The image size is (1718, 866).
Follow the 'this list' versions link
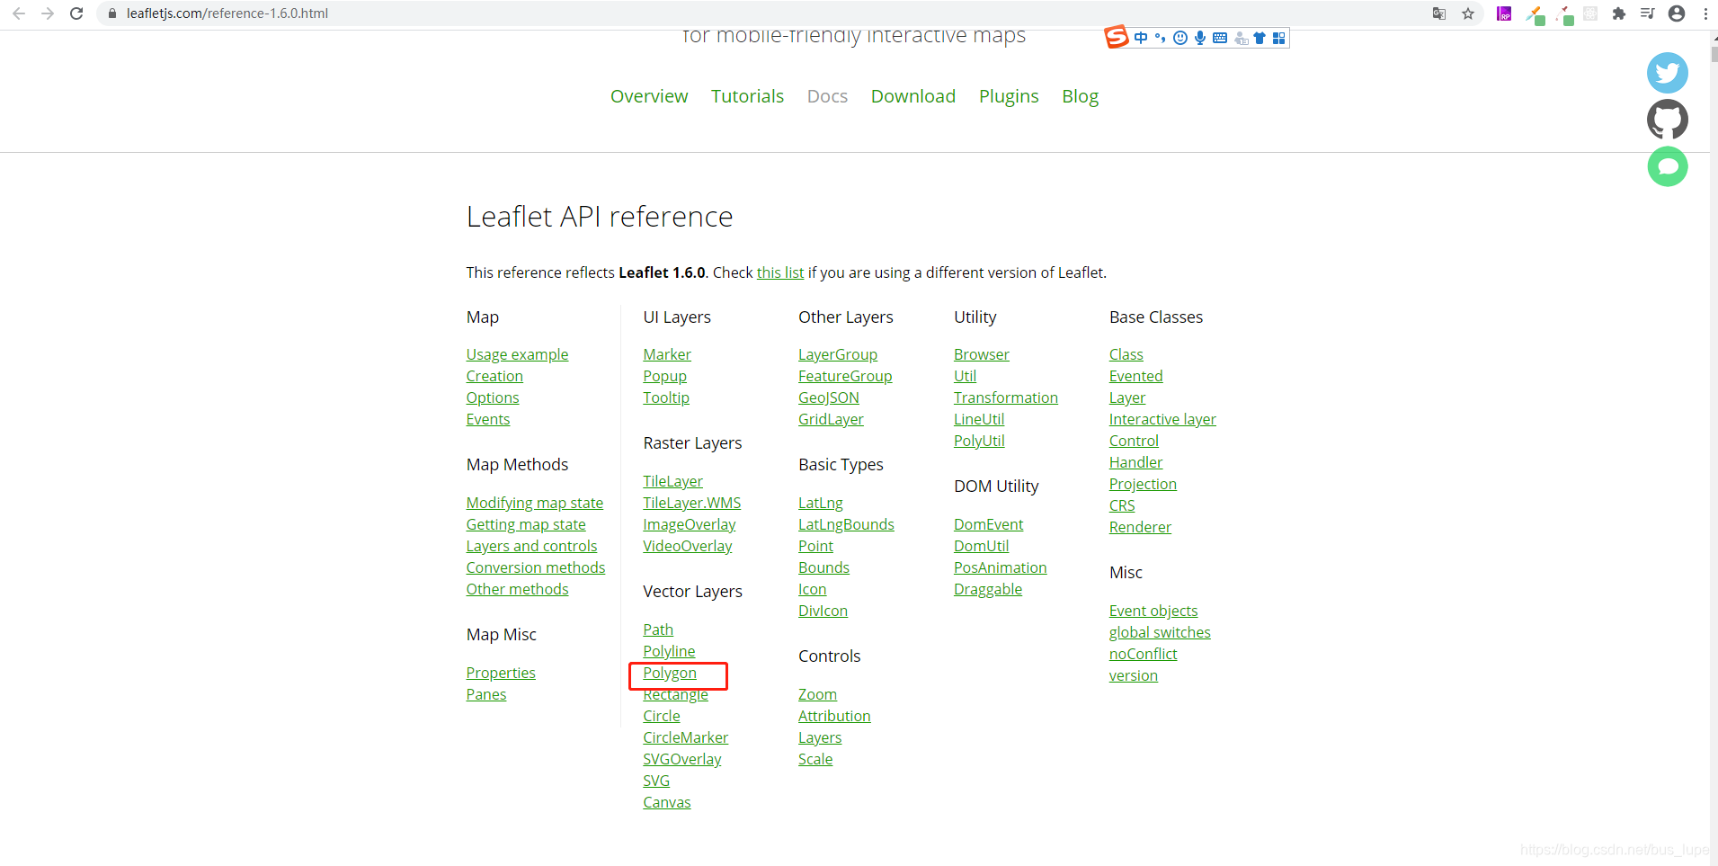pyautogui.click(x=780, y=272)
